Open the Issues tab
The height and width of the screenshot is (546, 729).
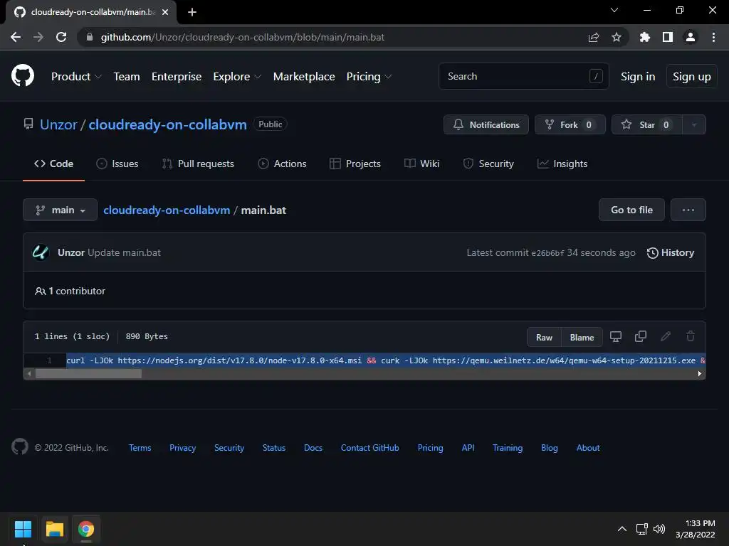click(117, 164)
